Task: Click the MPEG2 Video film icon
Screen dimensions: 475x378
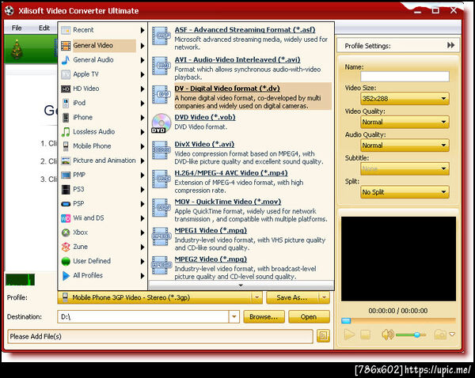Action: point(160,266)
